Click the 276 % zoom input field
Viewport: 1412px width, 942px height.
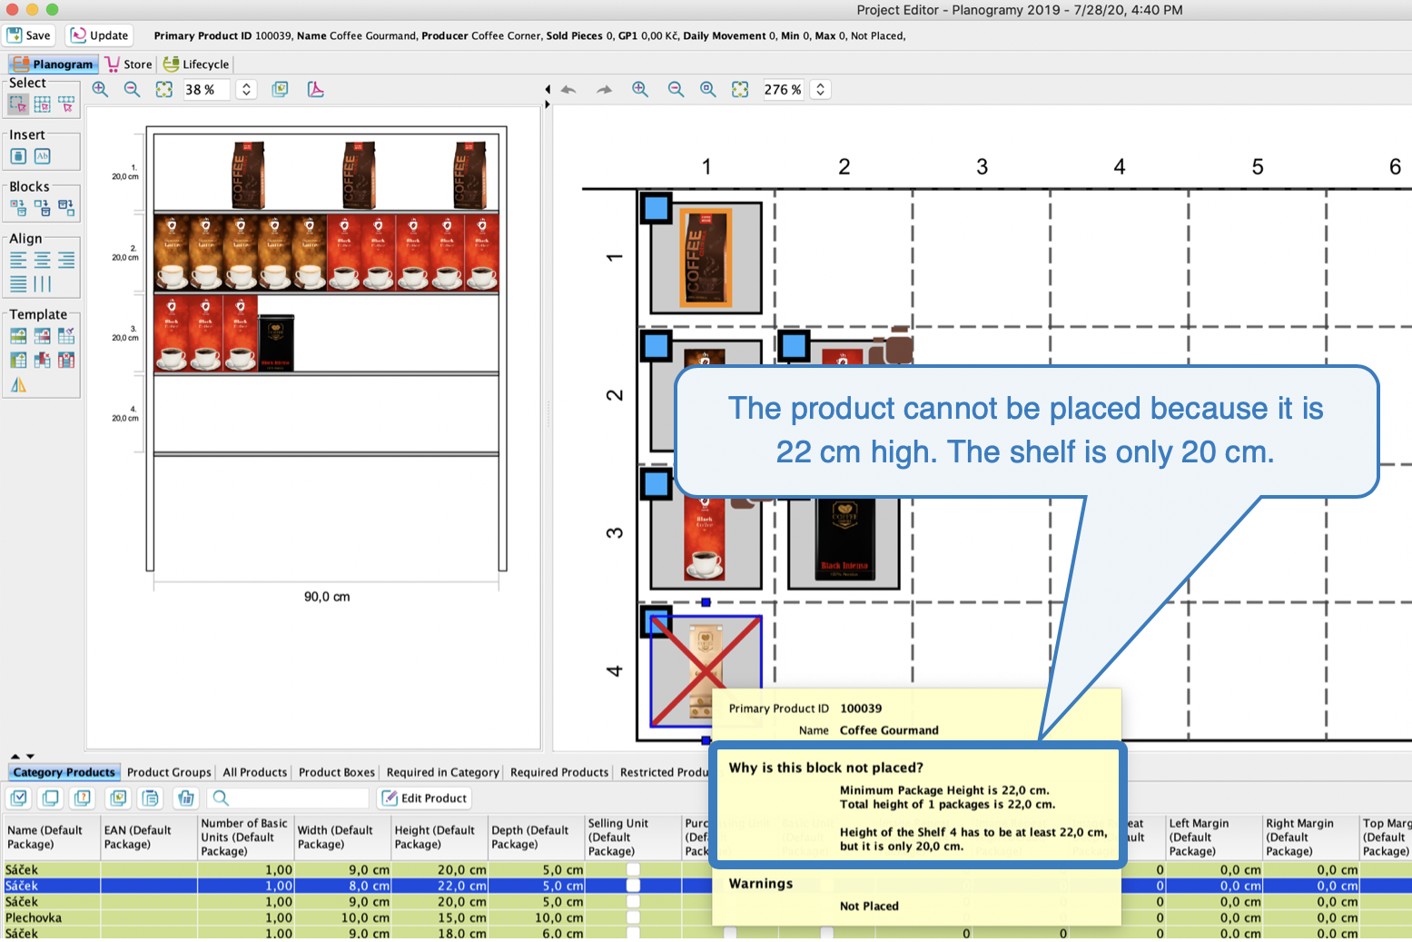click(784, 89)
